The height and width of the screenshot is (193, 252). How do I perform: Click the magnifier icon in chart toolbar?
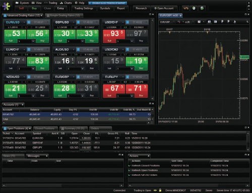coord(247,22)
